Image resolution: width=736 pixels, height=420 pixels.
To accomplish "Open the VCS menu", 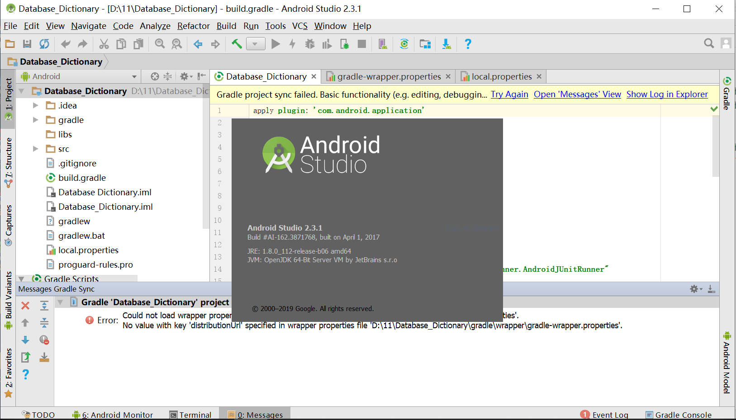I will click(x=300, y=26).
